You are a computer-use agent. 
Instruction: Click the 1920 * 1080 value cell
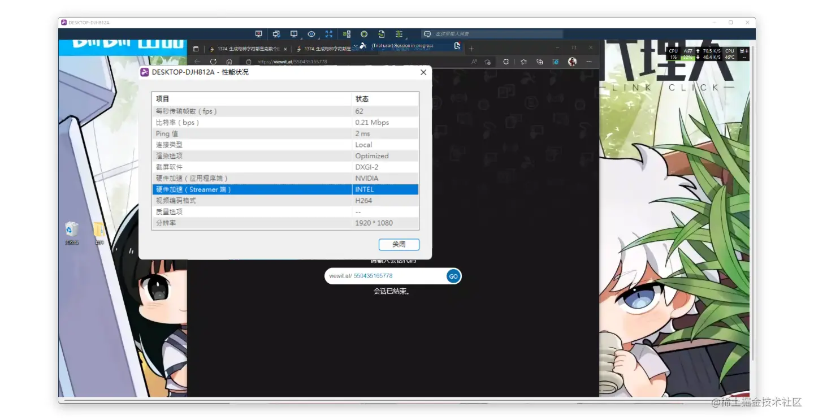pyautogui.click(x=385, y=223)
